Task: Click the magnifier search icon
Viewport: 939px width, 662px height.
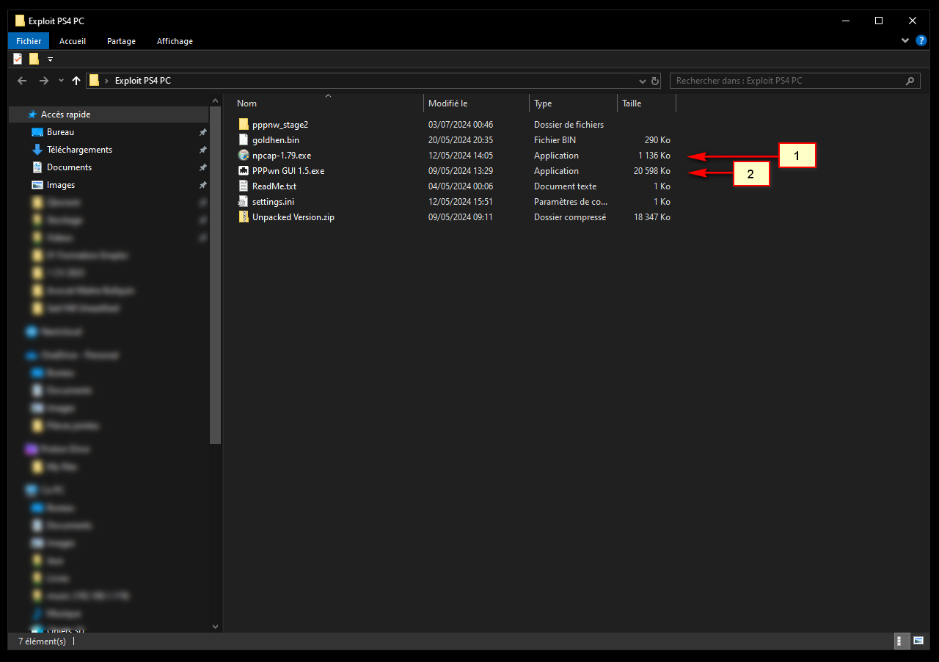Action: coord(910,81)
